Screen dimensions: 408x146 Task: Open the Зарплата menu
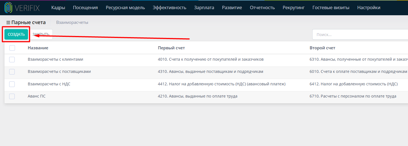click(204, 8)
